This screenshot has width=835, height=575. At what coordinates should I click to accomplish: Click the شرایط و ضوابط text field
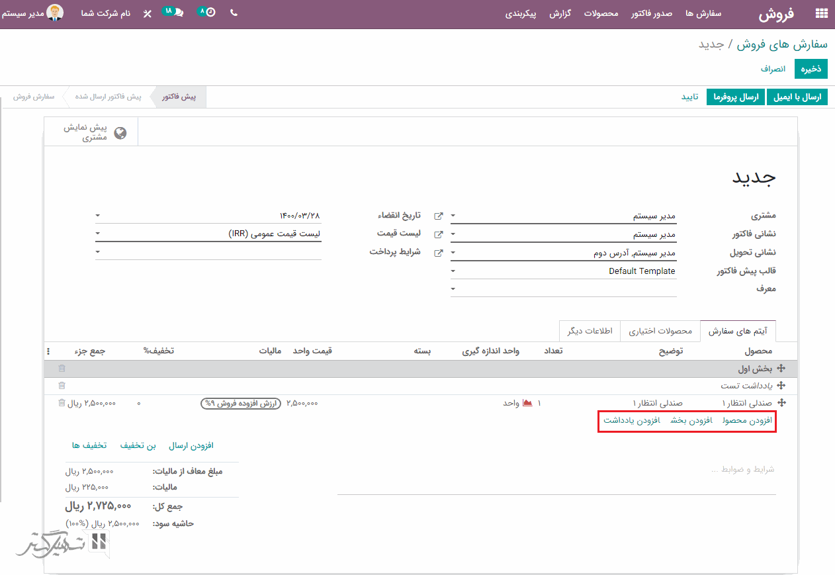point(556,469)
